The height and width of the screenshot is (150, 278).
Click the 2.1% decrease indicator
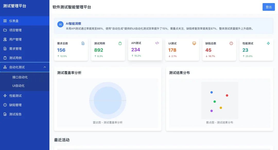172,56
